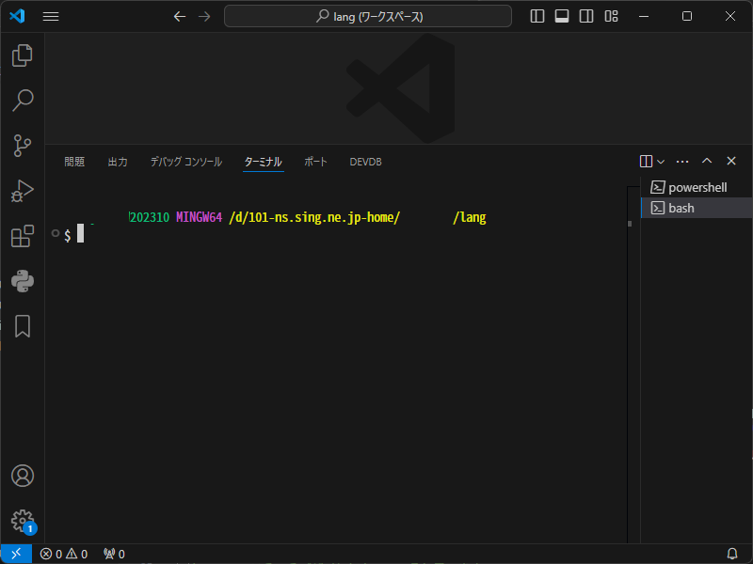Viewport: 753px width, 564px height.
Task: Open the hamburger application menu
Action: click(51, 16)
